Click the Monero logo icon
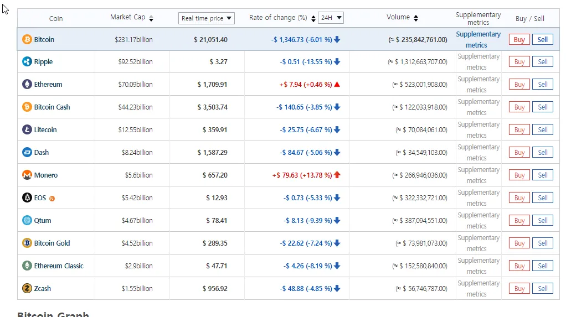 coord(27,175)
